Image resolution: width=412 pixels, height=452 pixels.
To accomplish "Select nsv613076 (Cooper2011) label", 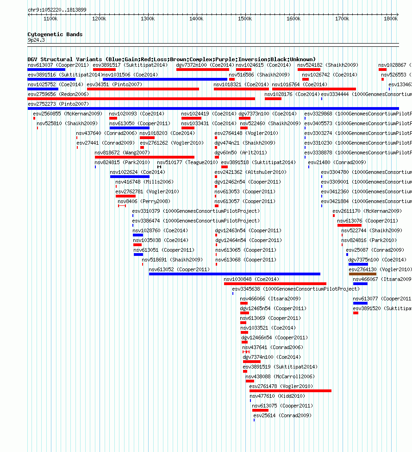I will tap(368, 221).
